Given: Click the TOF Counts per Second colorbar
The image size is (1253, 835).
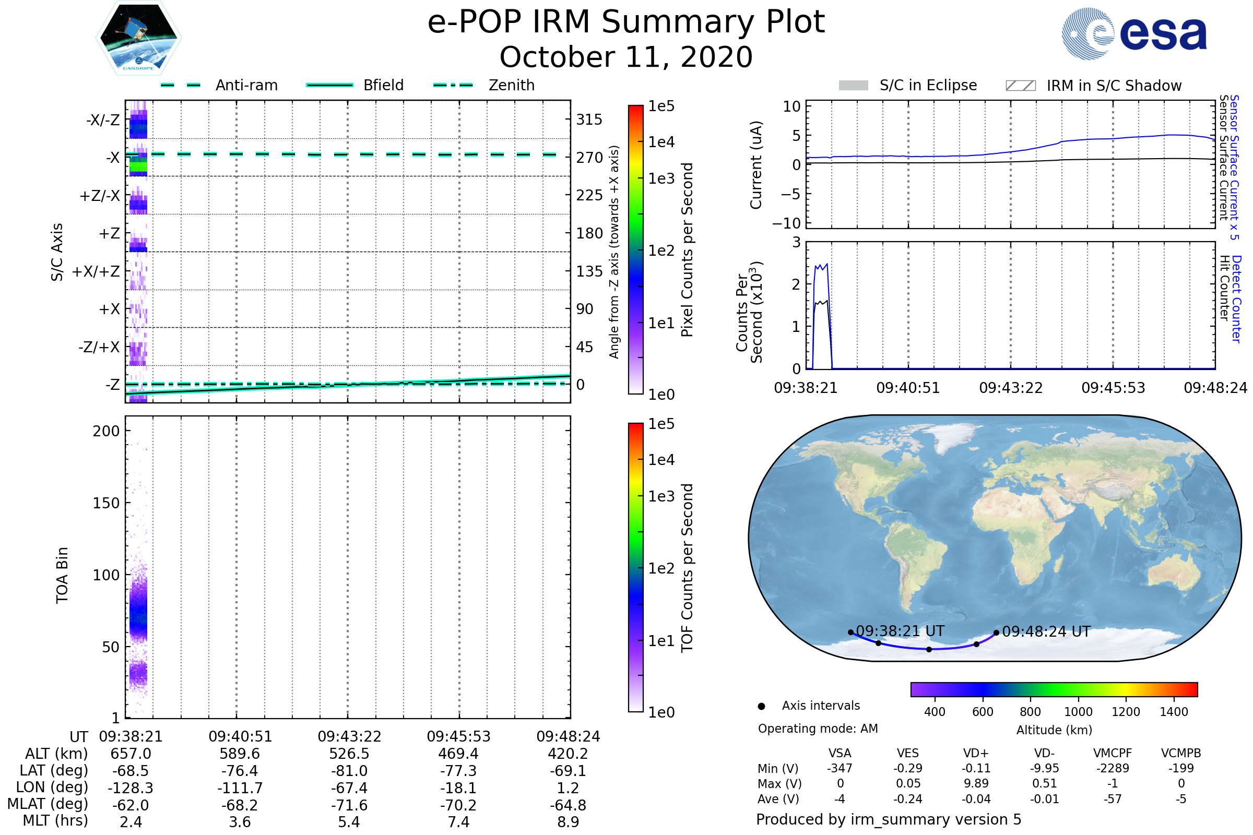Looking at the screenshot, I should point(635,567).
